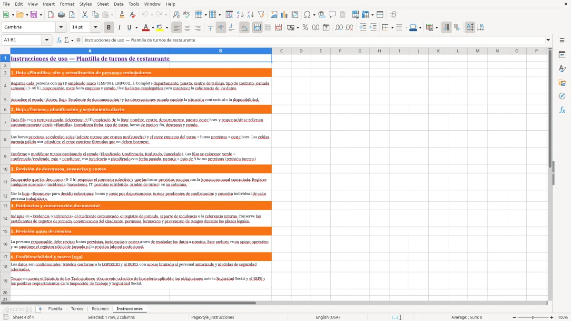Insert comment icon
Image resolution: width=571 pixels, height=321 pixels.
coord(332,15)
